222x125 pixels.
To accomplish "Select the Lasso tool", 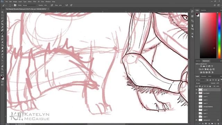I will (2, 18).
